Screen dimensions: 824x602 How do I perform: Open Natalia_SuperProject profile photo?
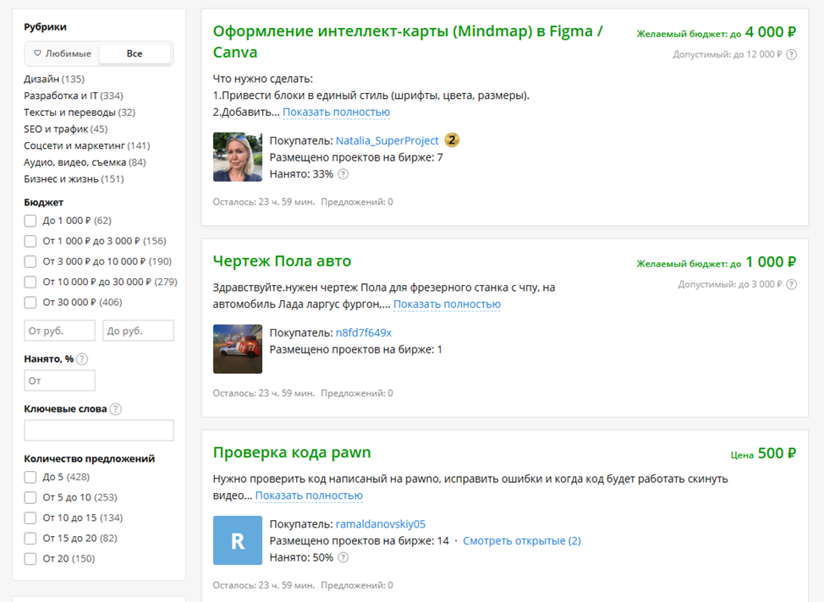coord(238,156)
